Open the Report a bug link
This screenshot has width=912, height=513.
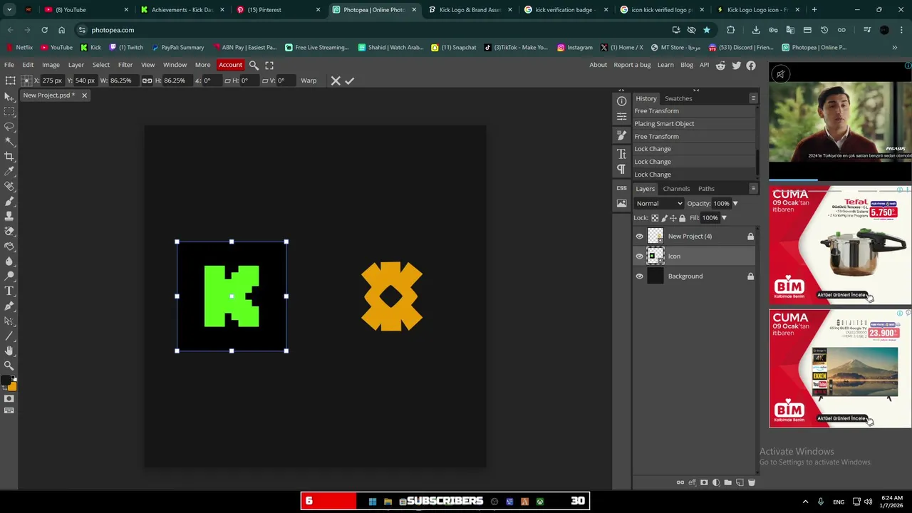click(632, 65)
